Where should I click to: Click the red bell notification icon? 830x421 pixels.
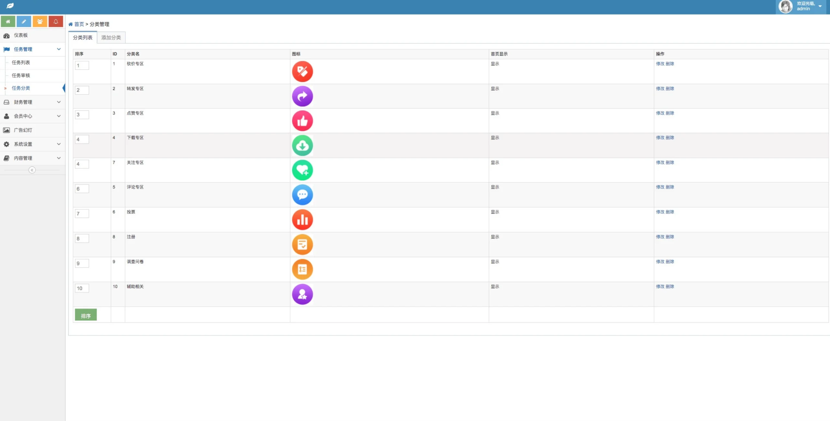tap(56, 22)
